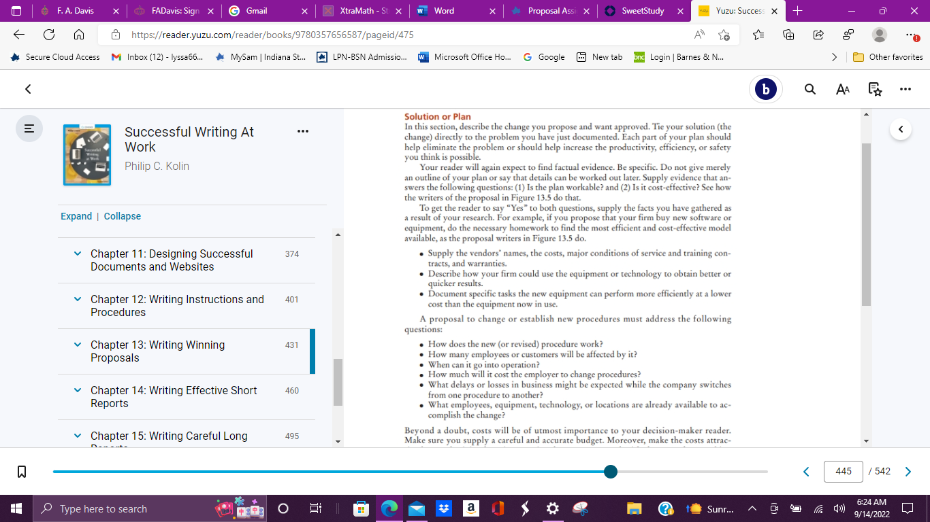Screen dimensions: 930x522
Task: Open the book options ellipsis menu
Action: (x=303, y=131)
